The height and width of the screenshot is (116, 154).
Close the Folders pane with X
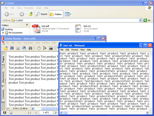point(27,25)
